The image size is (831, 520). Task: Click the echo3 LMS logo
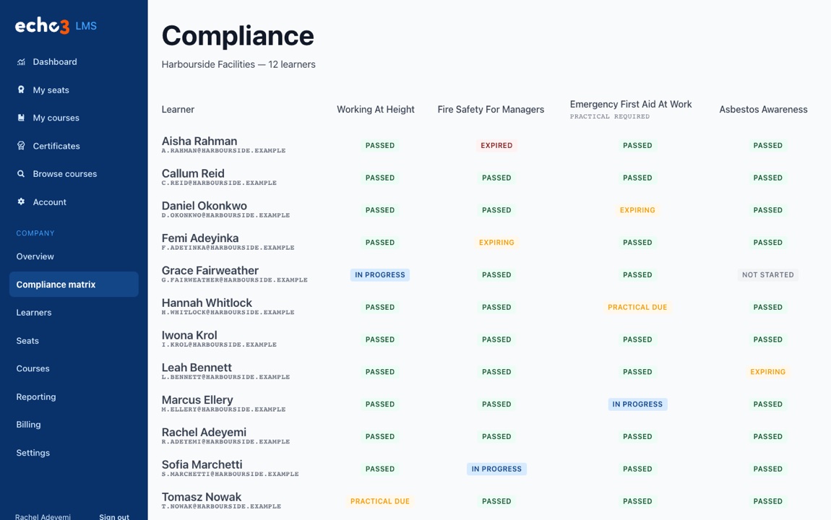(56, 26)
